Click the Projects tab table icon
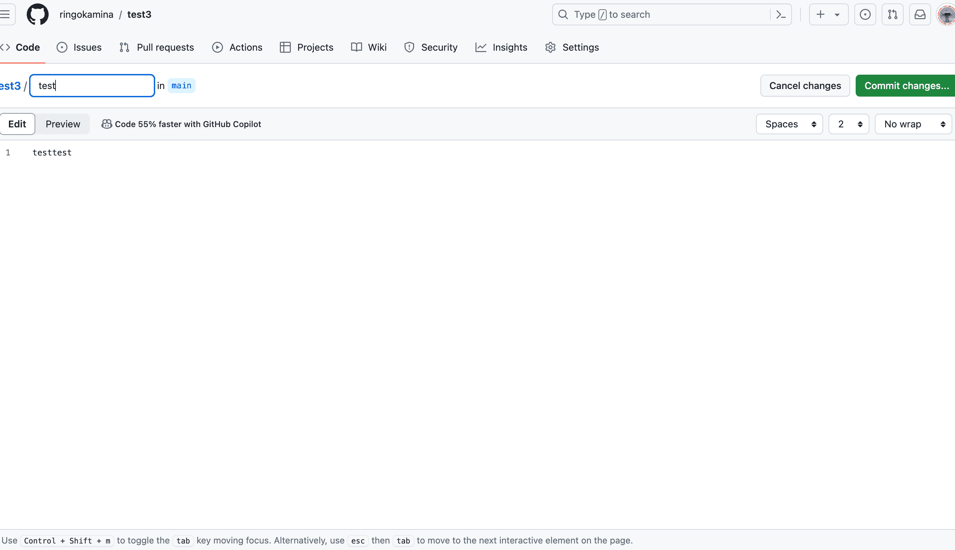Viewport: 955px width, 550px height. pyautogui.click(x=285, y=47)
